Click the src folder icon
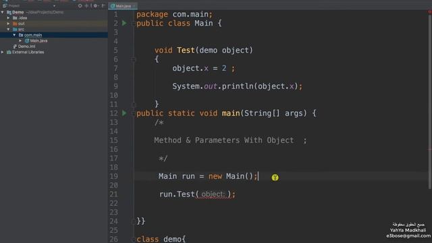Screen dimensions: 432x243 tap(15, 29)
